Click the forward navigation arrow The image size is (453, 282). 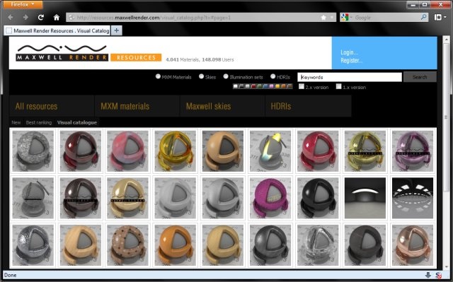(x=25, y=17)
